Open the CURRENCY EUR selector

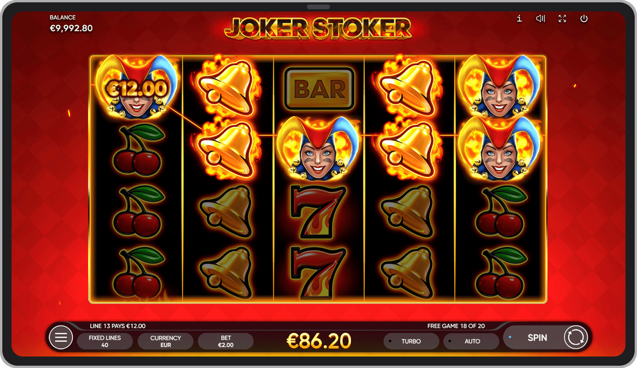pos(165,341)
